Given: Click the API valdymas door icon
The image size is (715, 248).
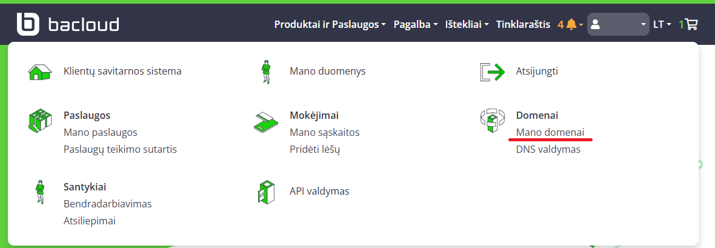Looking at the screenshot, I should click(265, 192).
